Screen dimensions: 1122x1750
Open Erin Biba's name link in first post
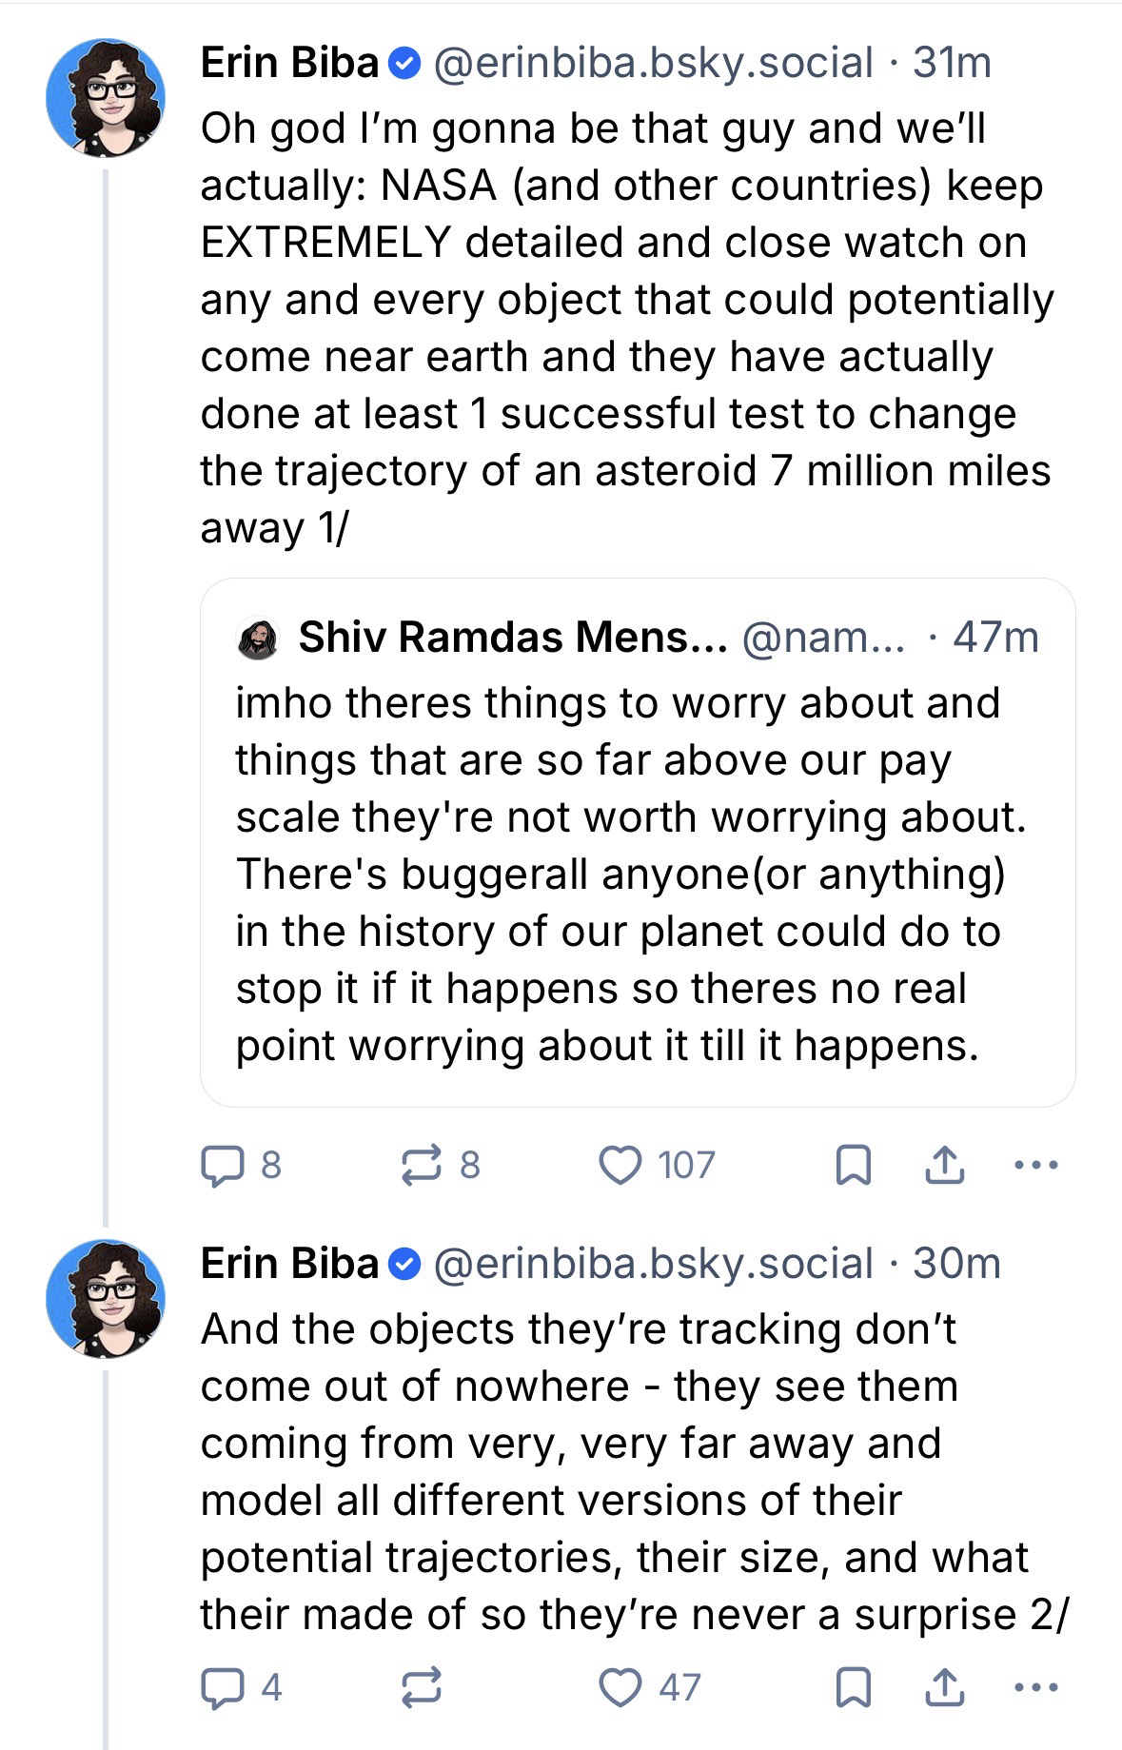tap(289, 63)
